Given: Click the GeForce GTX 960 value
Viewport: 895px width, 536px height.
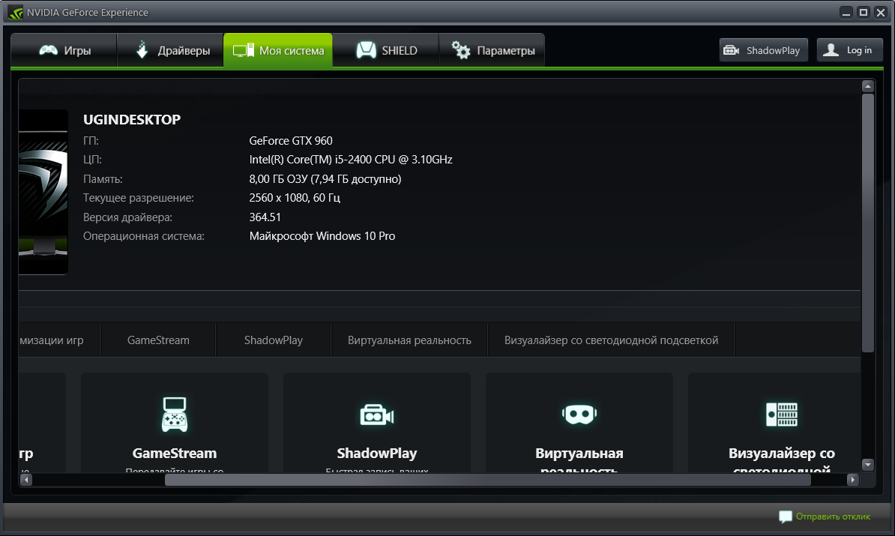Looking at the screenshot, I should tap(291, 140).
